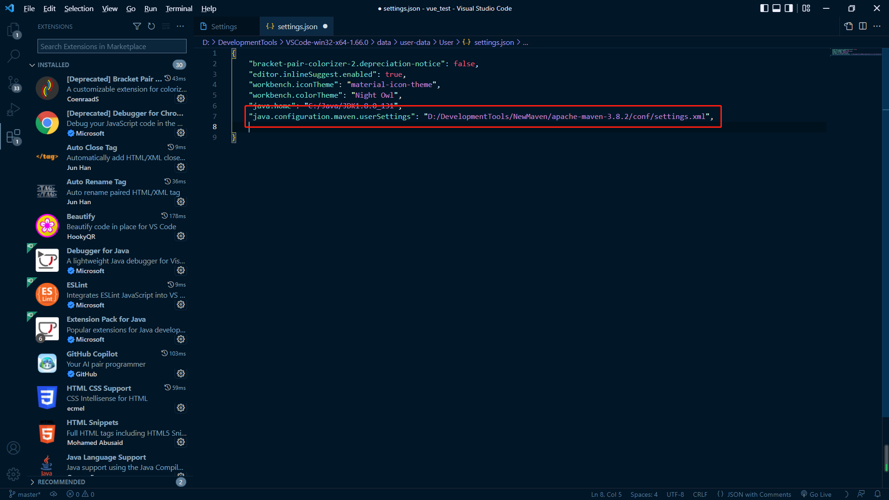Open the Help menu
The height and width of the screenshot is (500, 889).
[209, 8]
